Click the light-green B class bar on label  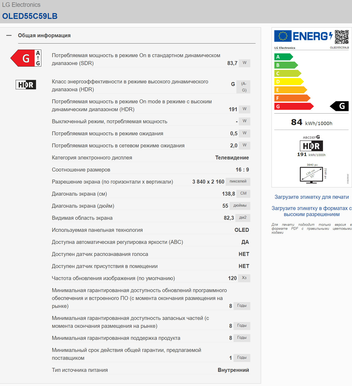click(286, 65)
